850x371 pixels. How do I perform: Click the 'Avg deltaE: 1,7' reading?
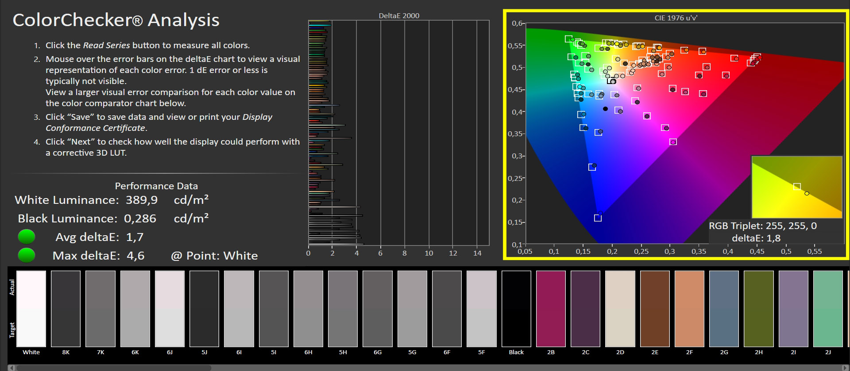pyautogui.click(x=99, y=237)
